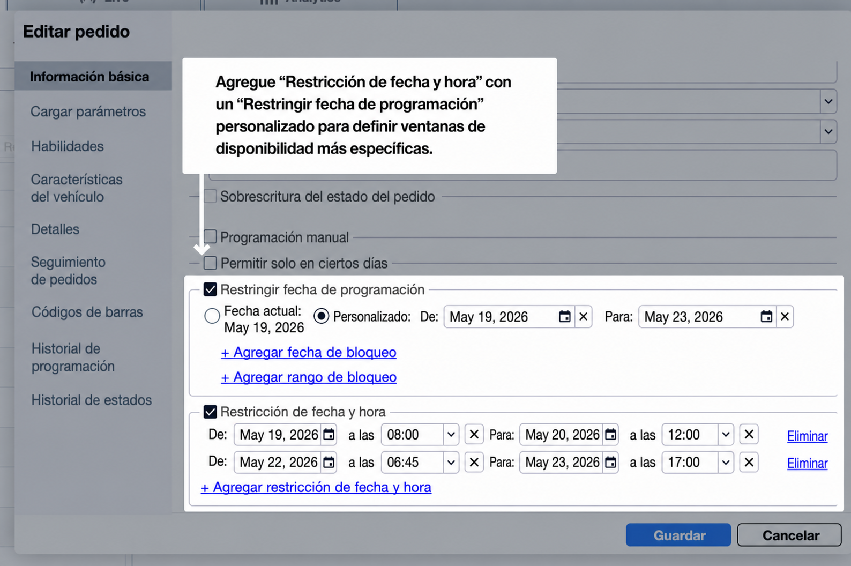Go to Información básica section
The width and height of the screenshot is (851, 566).
pos(93,76)
